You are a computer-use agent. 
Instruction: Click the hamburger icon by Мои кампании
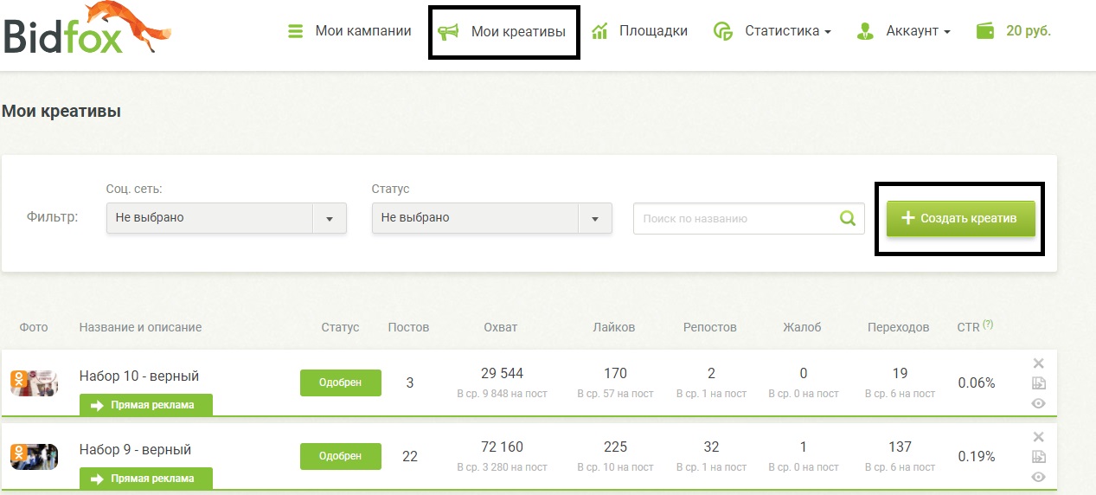(x=296, y=31)
